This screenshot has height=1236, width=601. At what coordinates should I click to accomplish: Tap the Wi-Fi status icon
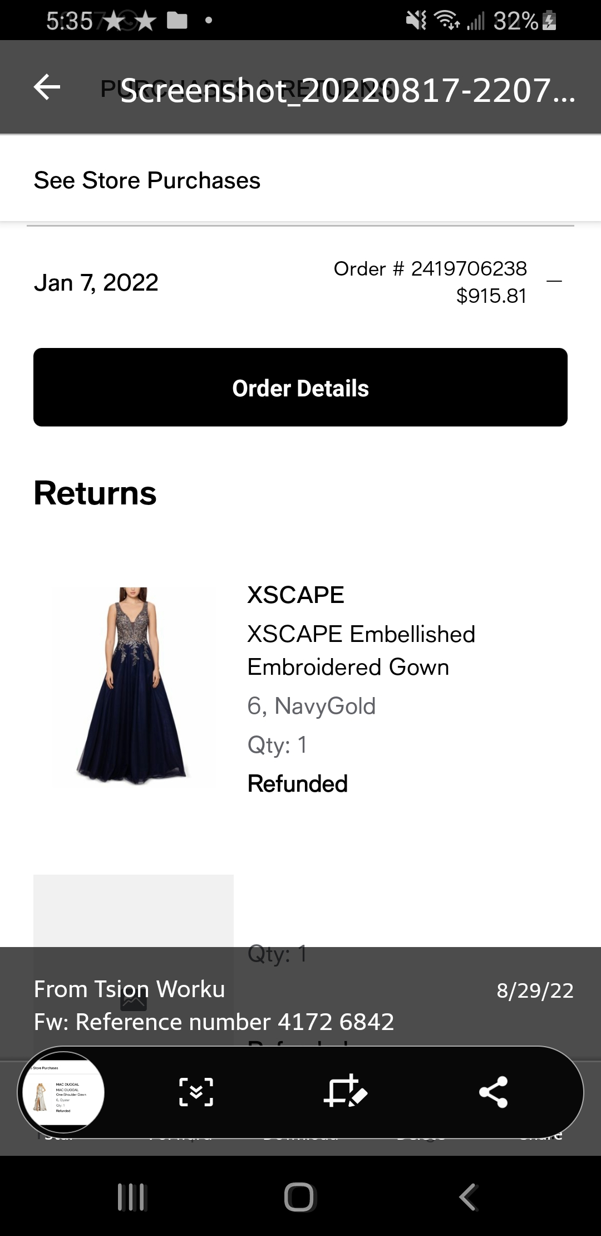tap(447, 21)
